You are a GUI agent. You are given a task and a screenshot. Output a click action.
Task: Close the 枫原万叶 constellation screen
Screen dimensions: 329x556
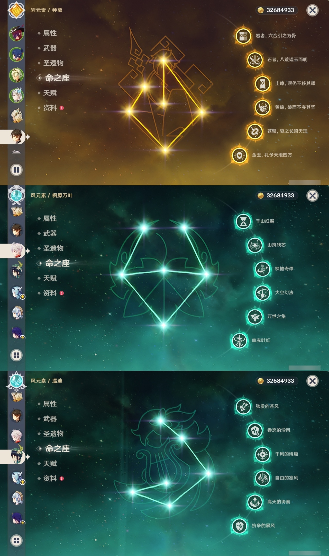(313, 196)
